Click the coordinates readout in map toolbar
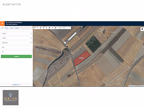Image resolution: width=144 pixels, height=108 pixels. (62, 28)
